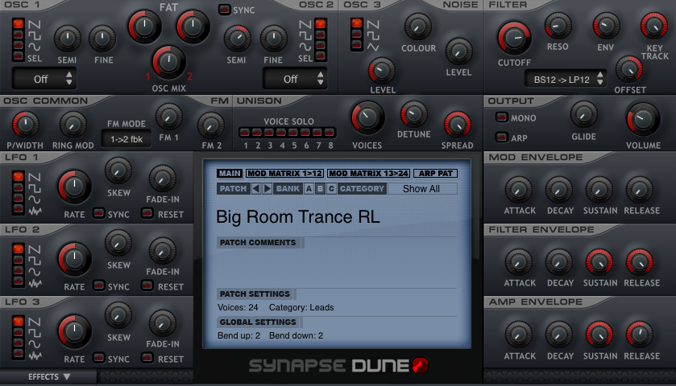676x386 pixels.
Task: Toggle LFO 3 SYNC
Action: (x=99, y=358)
